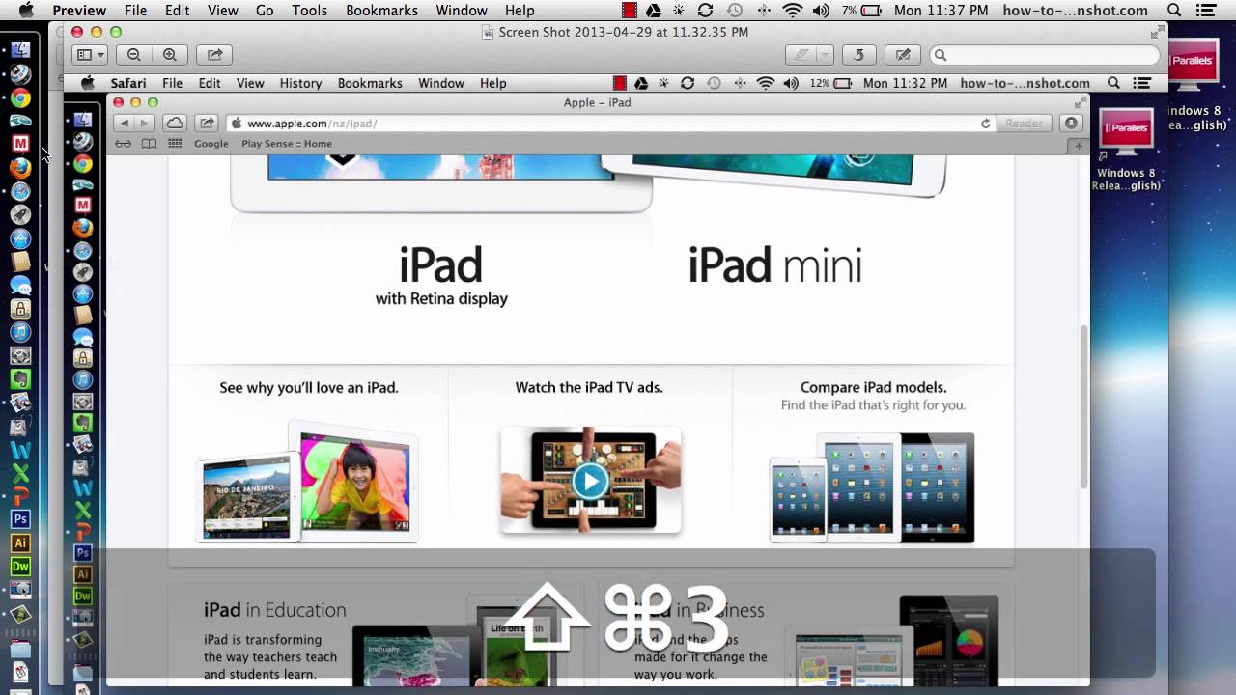This screenshot has width=1236, height=695.
Task: Enter full screen using Preview window arrows
Action: click(1156, 31)
